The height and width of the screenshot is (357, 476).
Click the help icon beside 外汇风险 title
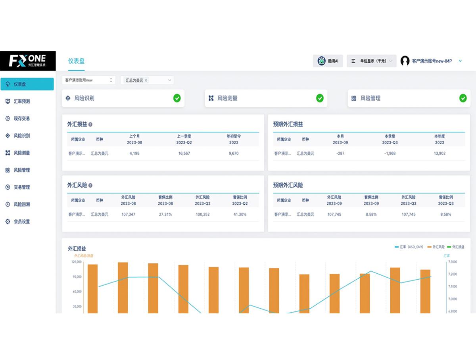90,186
